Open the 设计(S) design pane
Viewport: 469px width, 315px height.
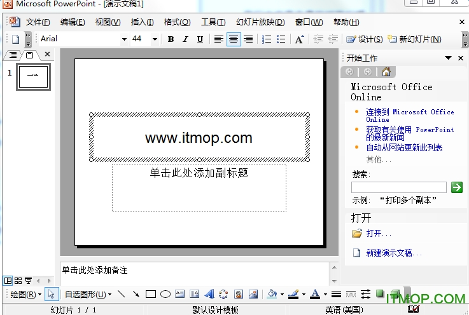364,39
